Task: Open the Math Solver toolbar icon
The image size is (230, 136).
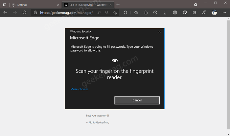Action: click(x=175, y=13)
